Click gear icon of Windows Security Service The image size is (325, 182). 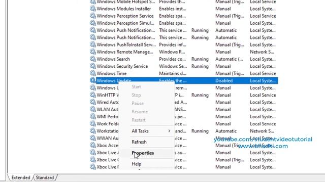click(x=92, y=66)
